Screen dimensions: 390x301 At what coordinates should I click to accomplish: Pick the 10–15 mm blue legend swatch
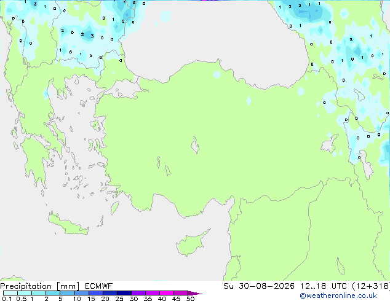click(82, 293)
